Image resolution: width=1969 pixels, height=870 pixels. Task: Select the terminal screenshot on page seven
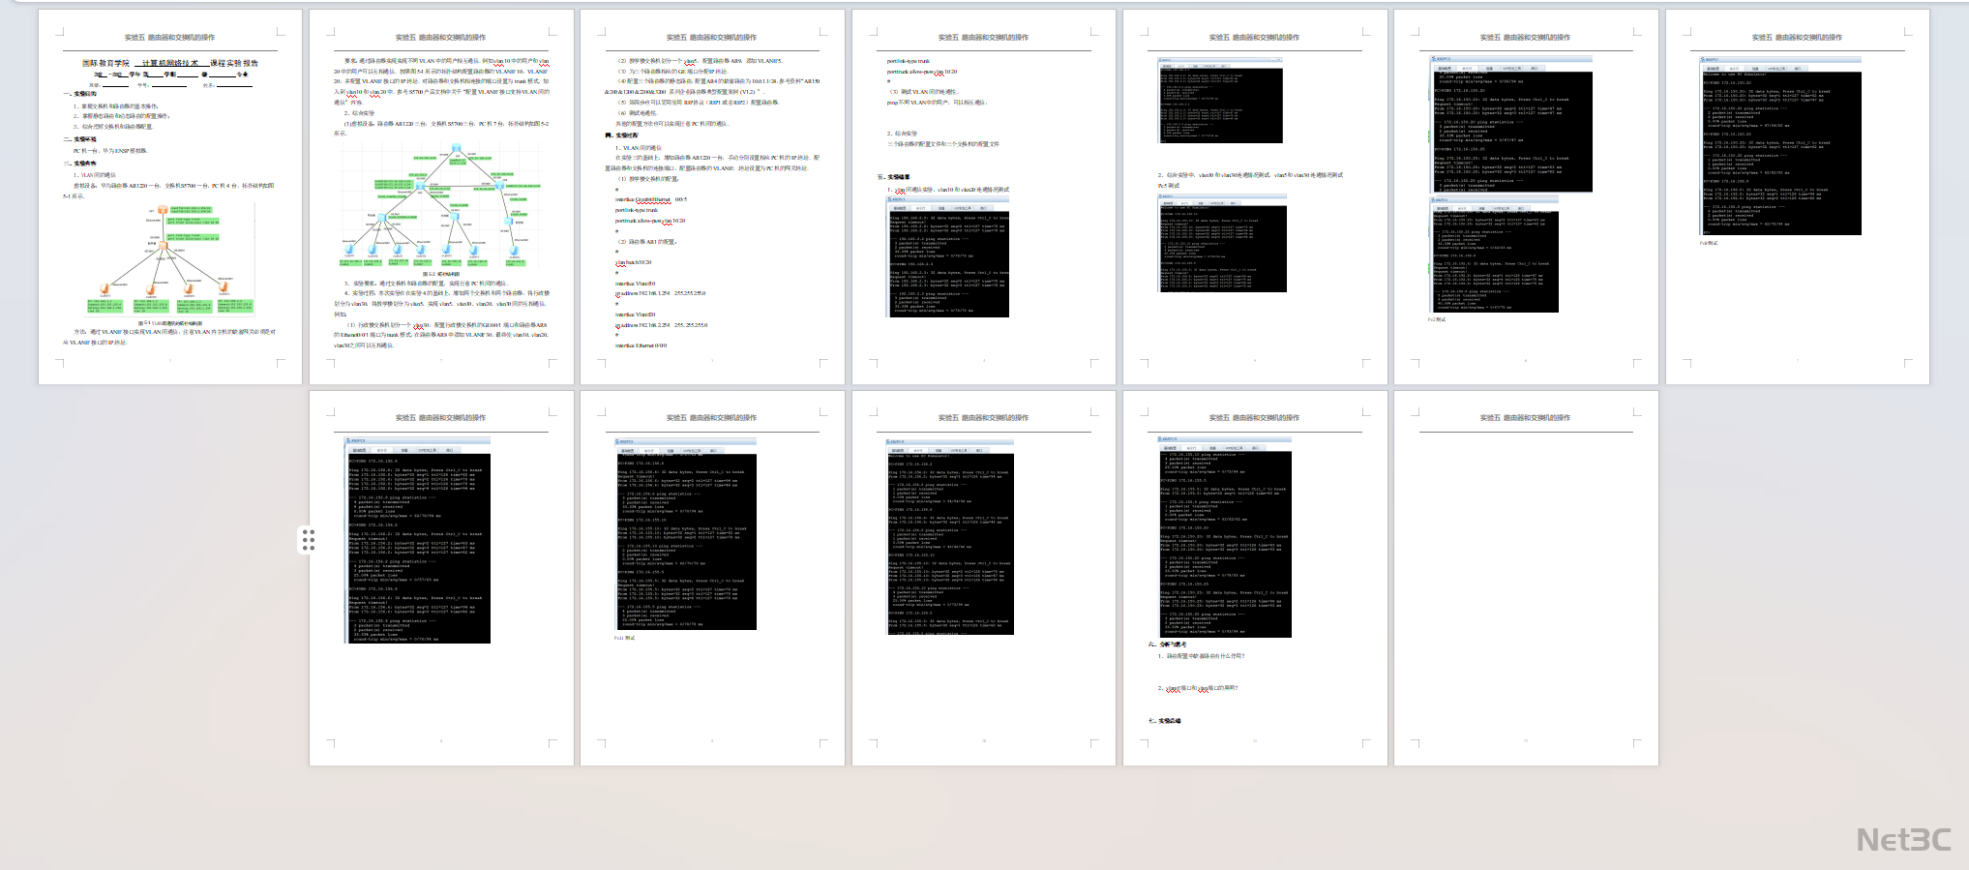click(1780, 145)
